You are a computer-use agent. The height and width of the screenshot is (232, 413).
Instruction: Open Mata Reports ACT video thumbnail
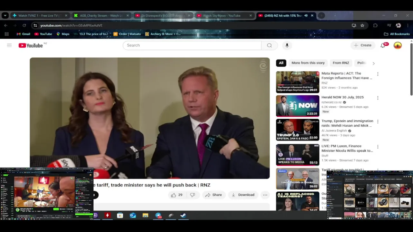[x=297, y=82]
